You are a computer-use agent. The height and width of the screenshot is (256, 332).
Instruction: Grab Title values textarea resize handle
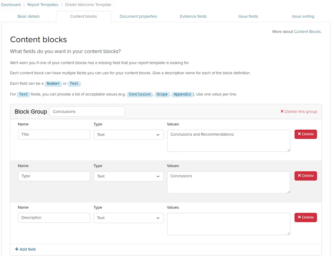click(x=289, y=150)
